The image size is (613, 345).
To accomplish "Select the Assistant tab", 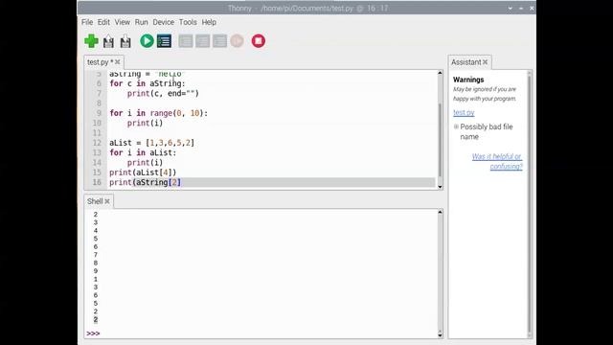I will tap(466, 62).
